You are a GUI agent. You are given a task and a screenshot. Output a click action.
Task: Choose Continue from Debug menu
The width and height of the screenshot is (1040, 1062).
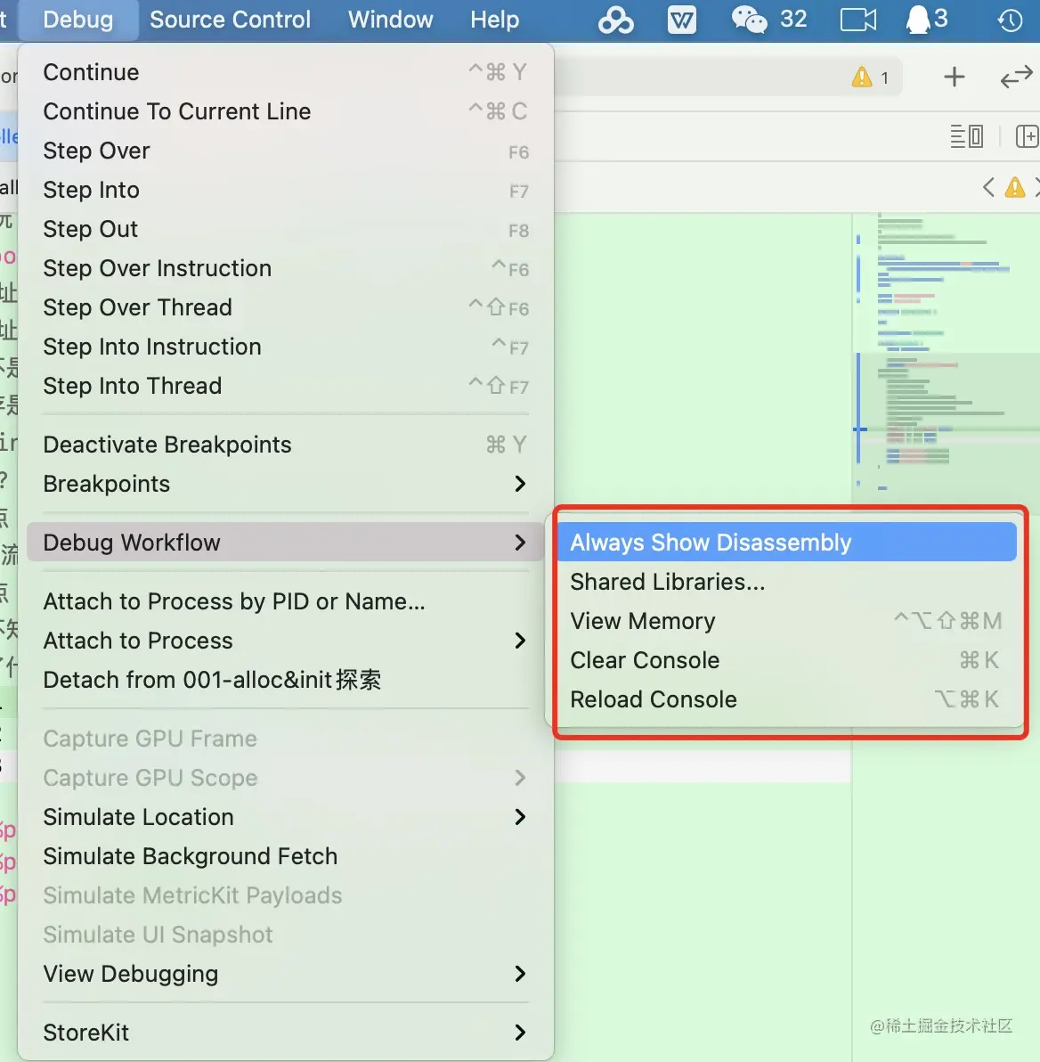coord(285,72)
